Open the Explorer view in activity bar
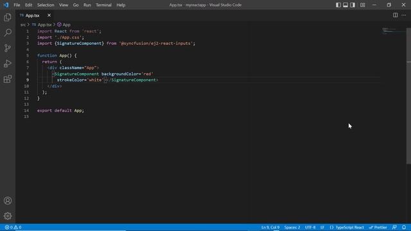 point(8,17)
